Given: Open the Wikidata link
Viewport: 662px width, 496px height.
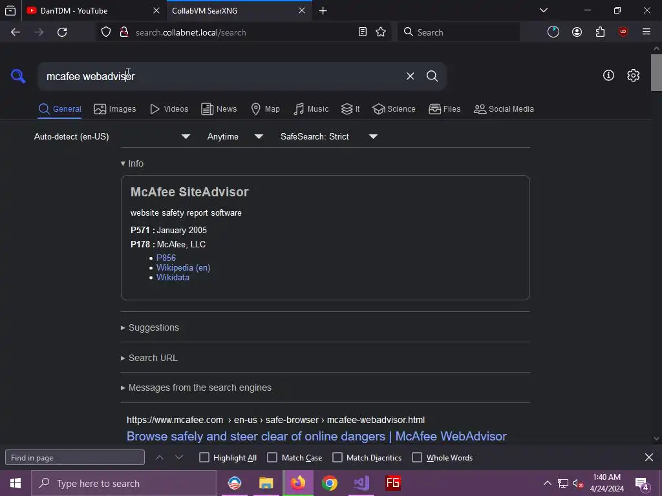Looking at the screenshot, I should (x=173, y=278).
